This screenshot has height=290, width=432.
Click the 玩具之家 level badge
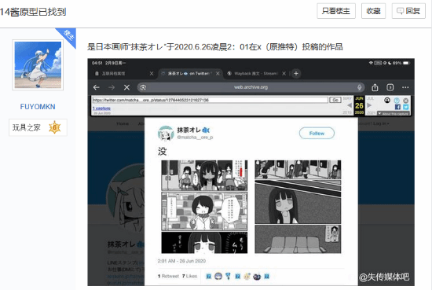tap(38, 127)
